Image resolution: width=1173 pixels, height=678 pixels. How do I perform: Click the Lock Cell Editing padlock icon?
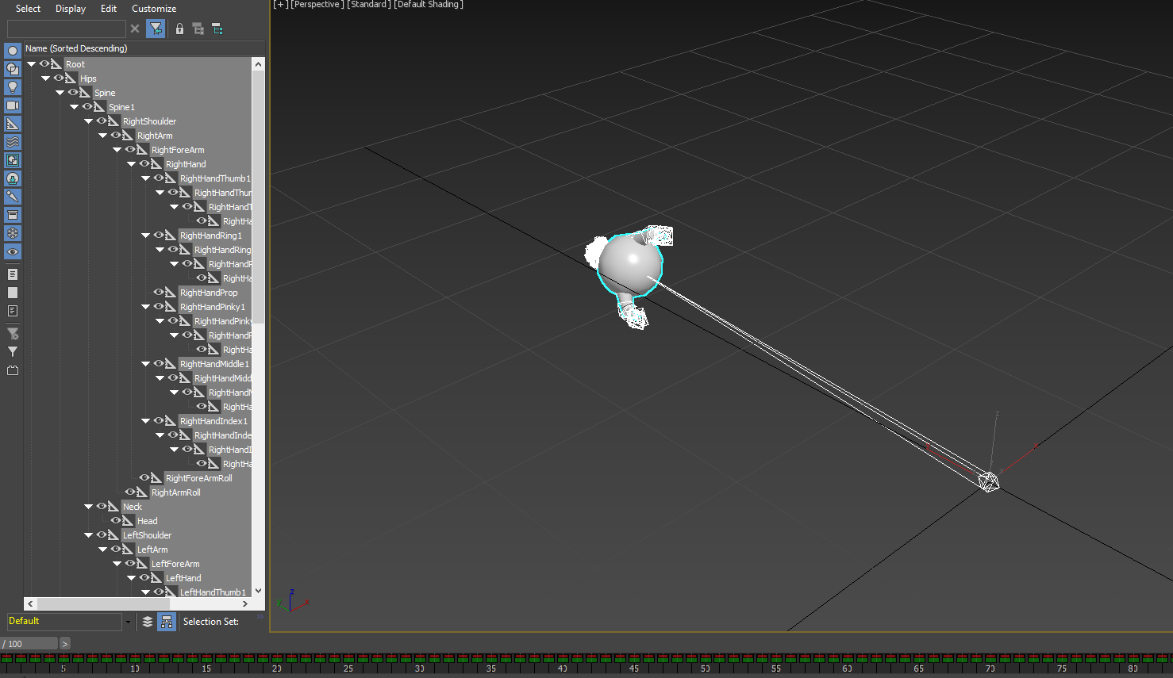179,28
